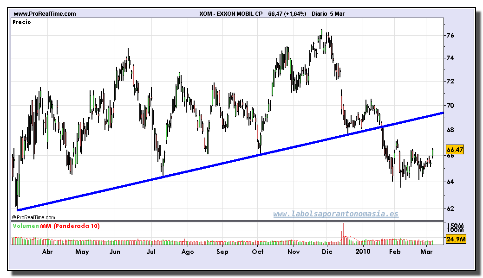Click the yellow 24,9M volume tag

456,239
